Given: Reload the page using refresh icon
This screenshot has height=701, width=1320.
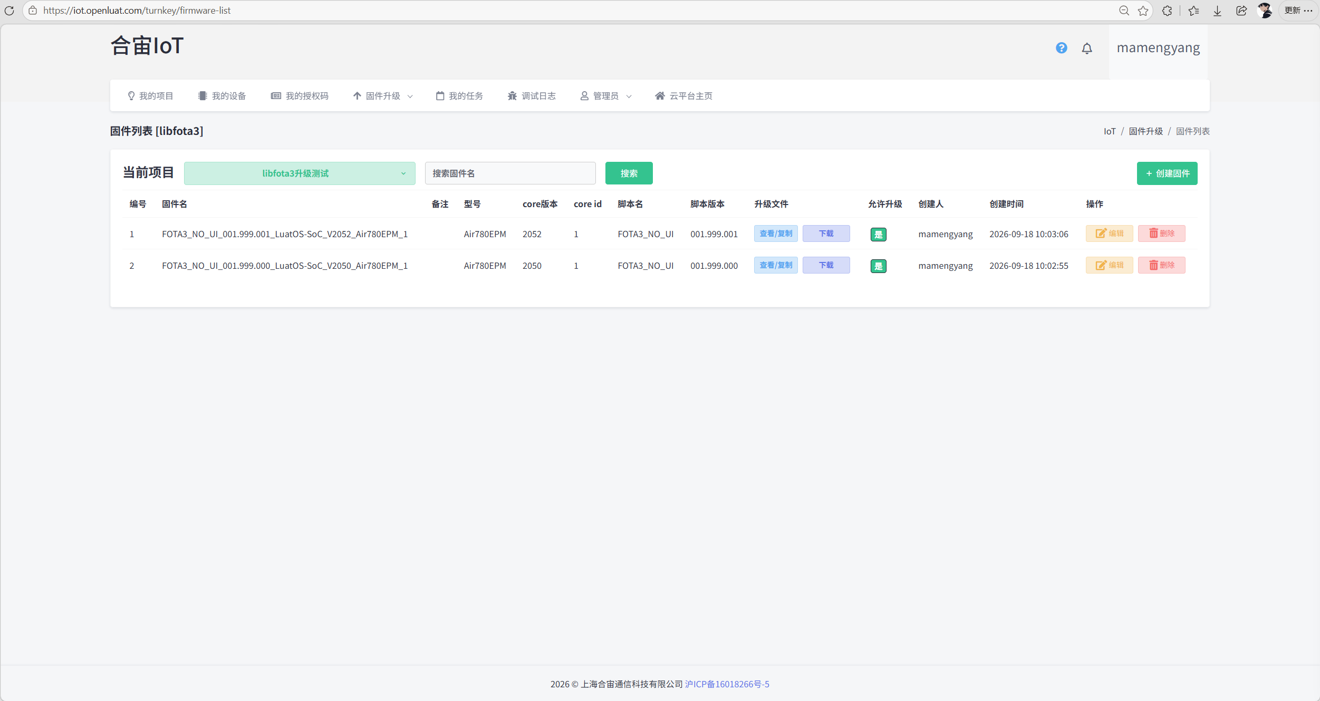Looking at the screenshot, I should (x=9, y=11).
